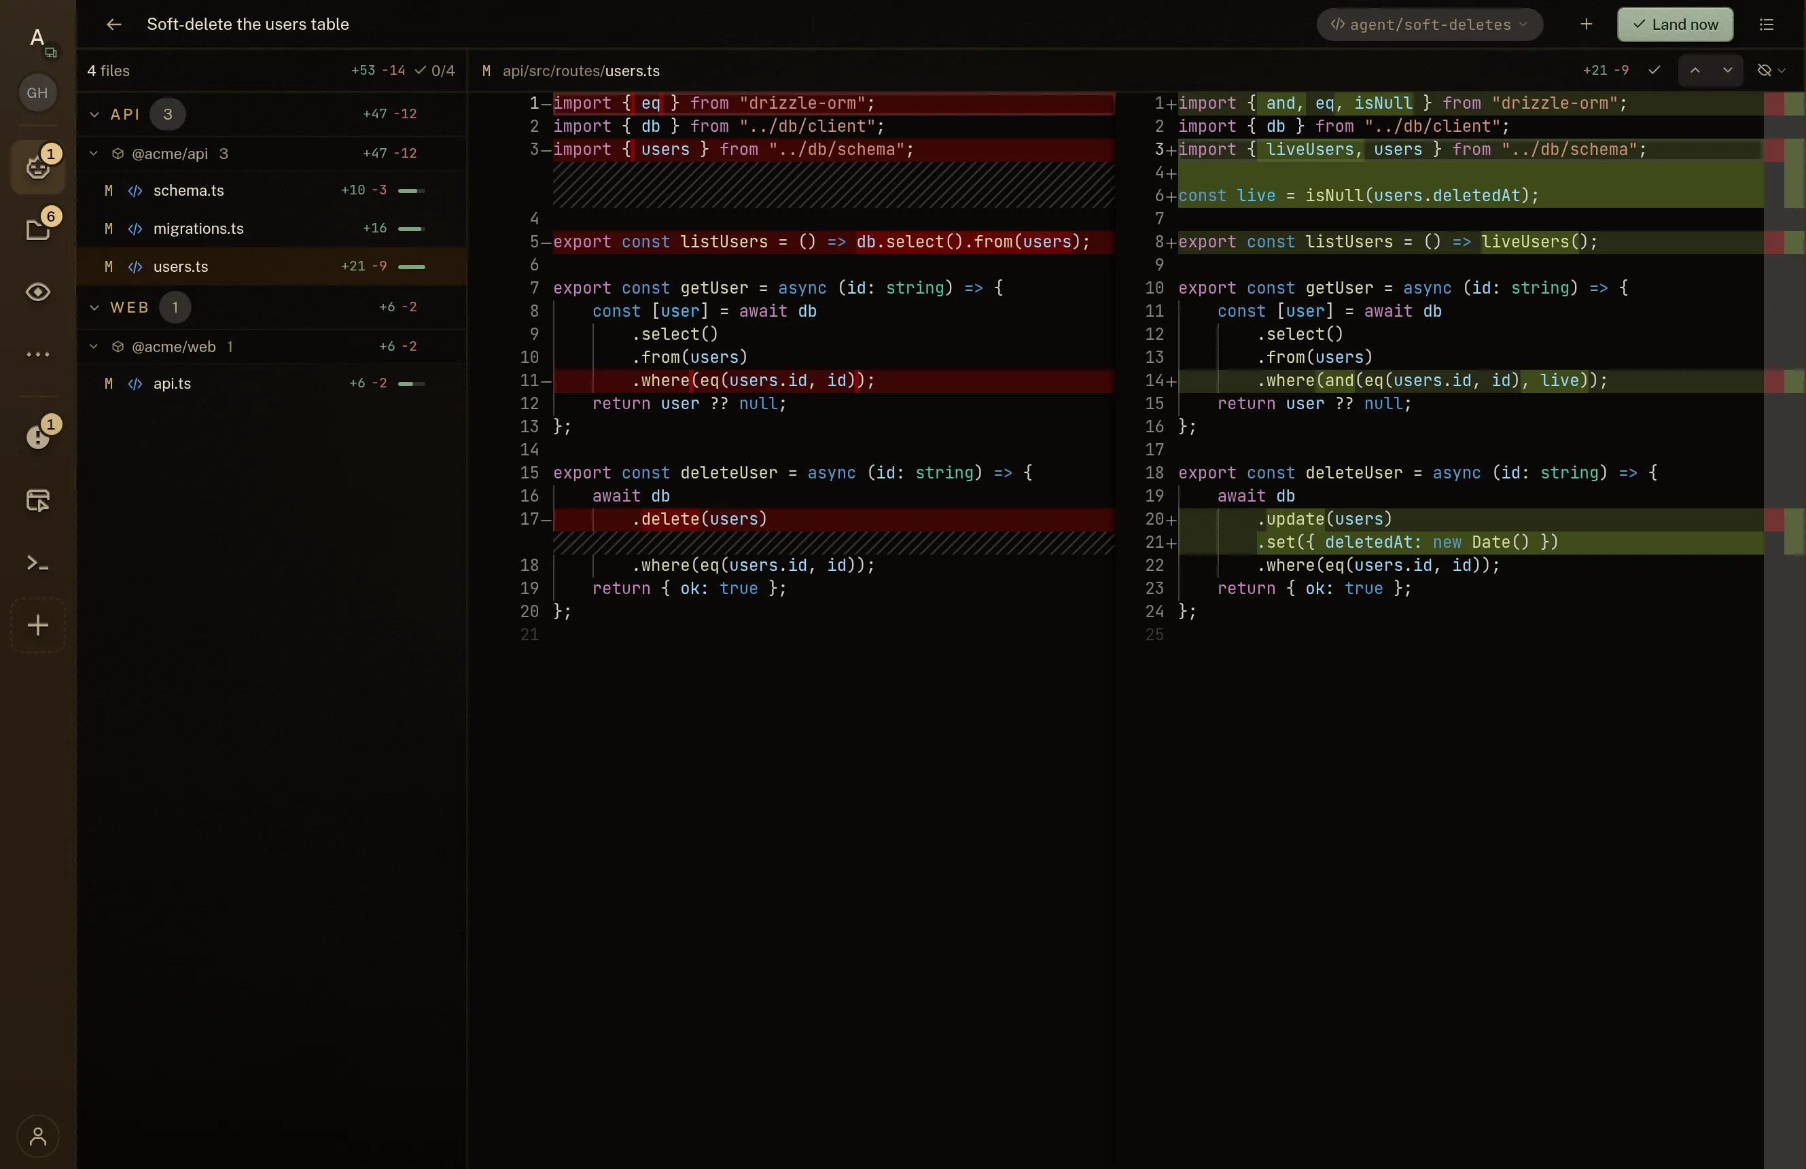Jump to next change with down chevron

tap(1727, 71)
